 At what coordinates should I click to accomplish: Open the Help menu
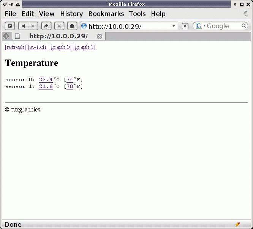pyautogui.click(x=158, y=14)
